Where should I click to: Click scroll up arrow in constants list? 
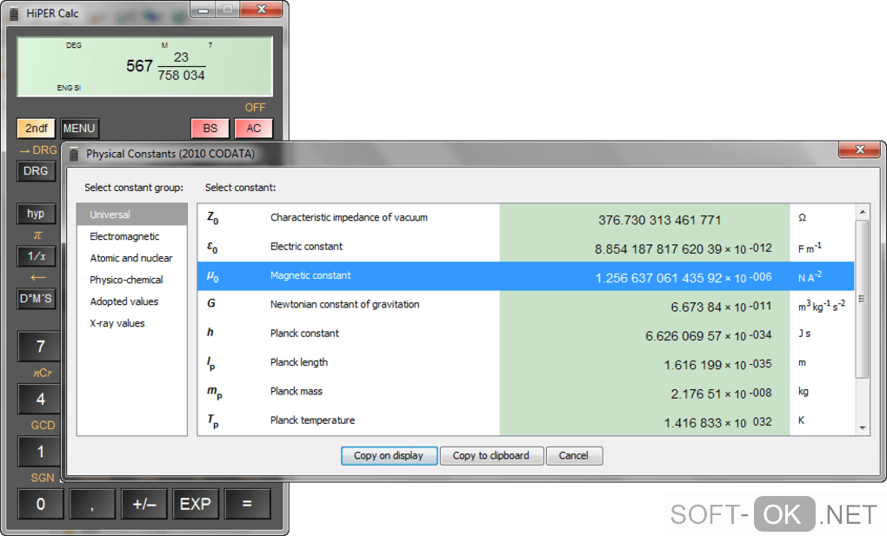point(862,212)
